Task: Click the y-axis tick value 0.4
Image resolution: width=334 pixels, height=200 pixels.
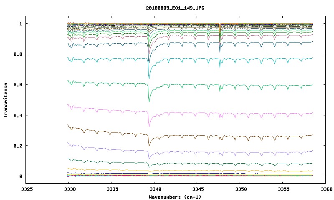Action: (x=18, y=115)
